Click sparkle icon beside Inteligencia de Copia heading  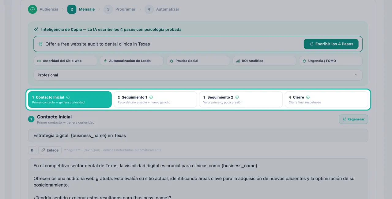[36, 30]
